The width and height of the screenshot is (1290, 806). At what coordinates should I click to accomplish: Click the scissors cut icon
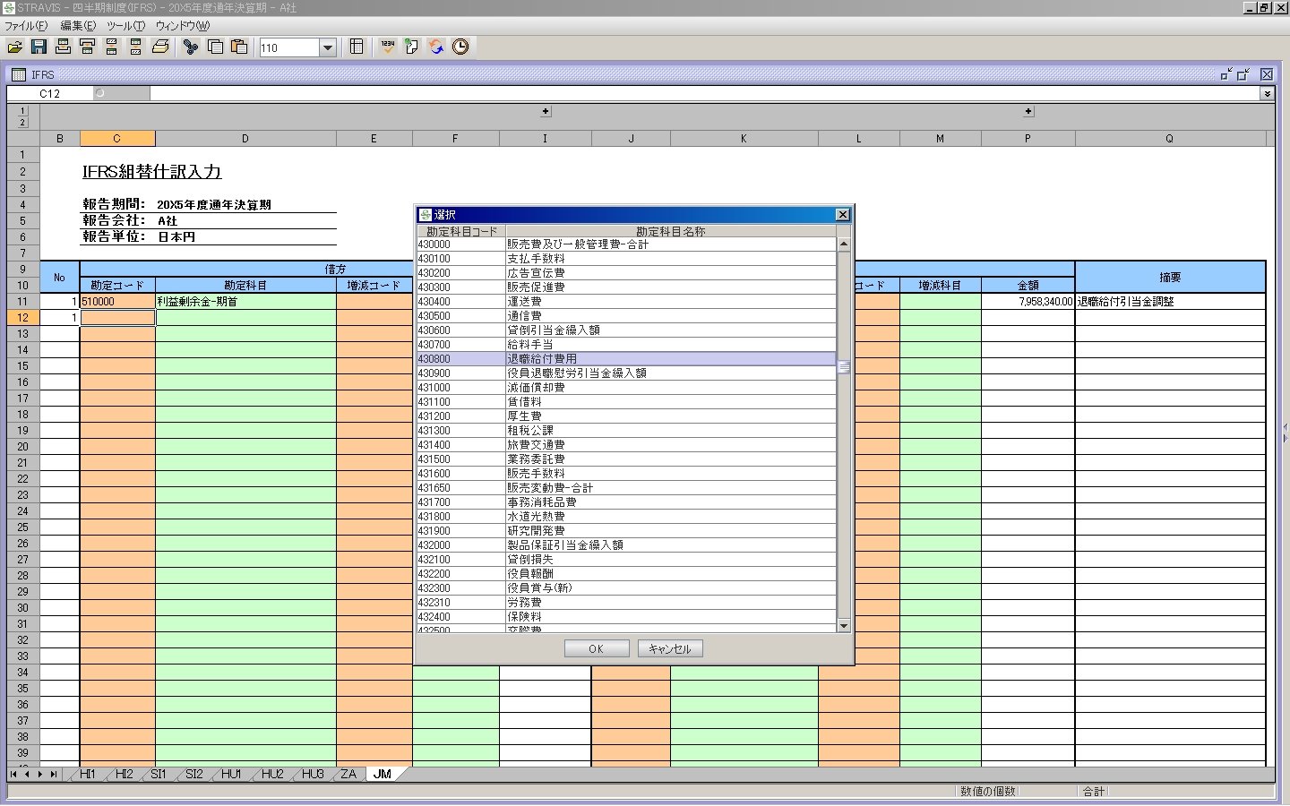click(x=191, y=47)
